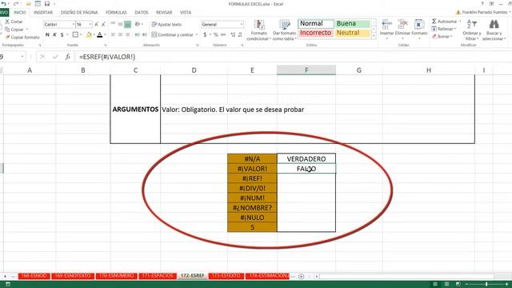
Task: Open the Formato cells menu
Action: coord(419,30)
